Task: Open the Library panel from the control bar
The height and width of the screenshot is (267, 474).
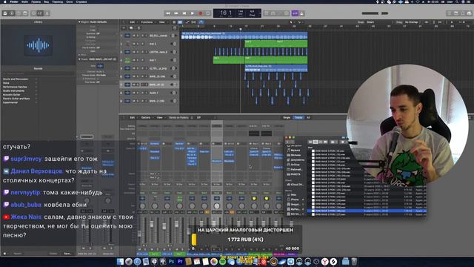Action: point(5,13)
